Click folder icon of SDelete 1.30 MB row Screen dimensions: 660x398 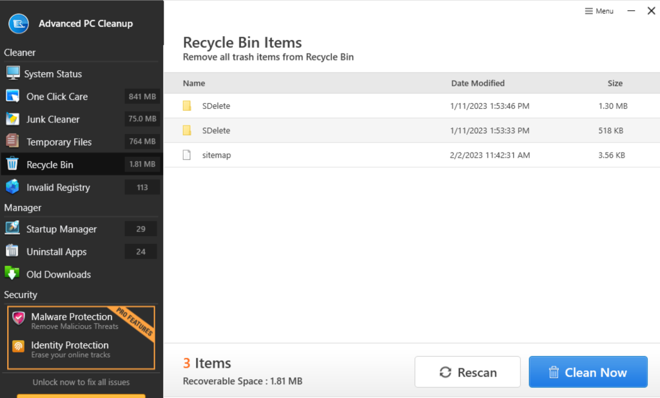point(187,106)
